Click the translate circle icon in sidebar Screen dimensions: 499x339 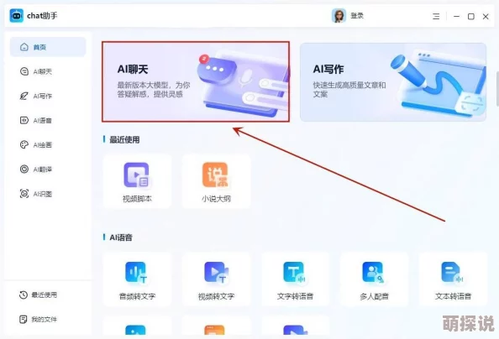coord(24,169)
